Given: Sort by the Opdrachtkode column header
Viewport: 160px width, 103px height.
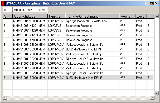Looking at the screenshot, I should (30, 16).
